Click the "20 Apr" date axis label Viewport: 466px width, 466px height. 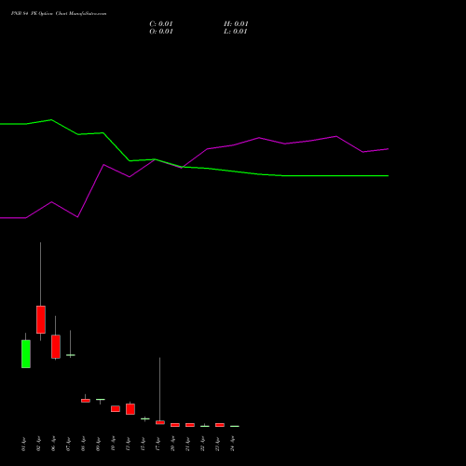173,444
